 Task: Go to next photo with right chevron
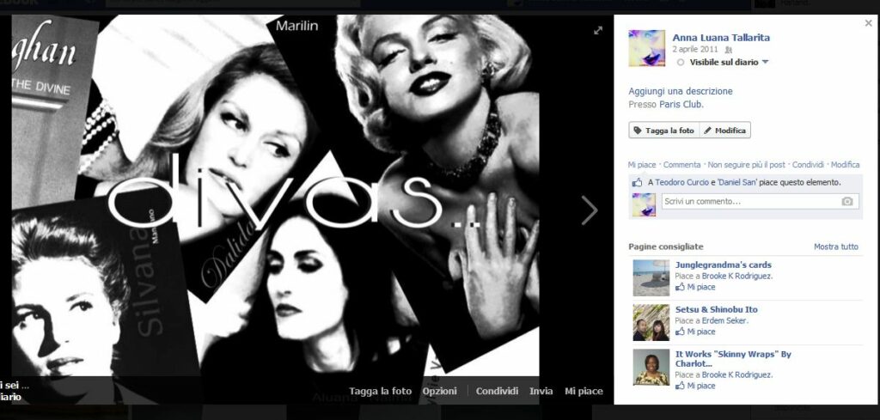pyautogui.click(x=590, y=210)
